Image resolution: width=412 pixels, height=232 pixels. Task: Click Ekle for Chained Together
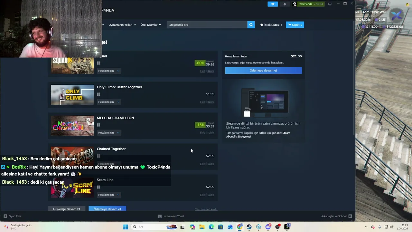(x=202, y=164)
